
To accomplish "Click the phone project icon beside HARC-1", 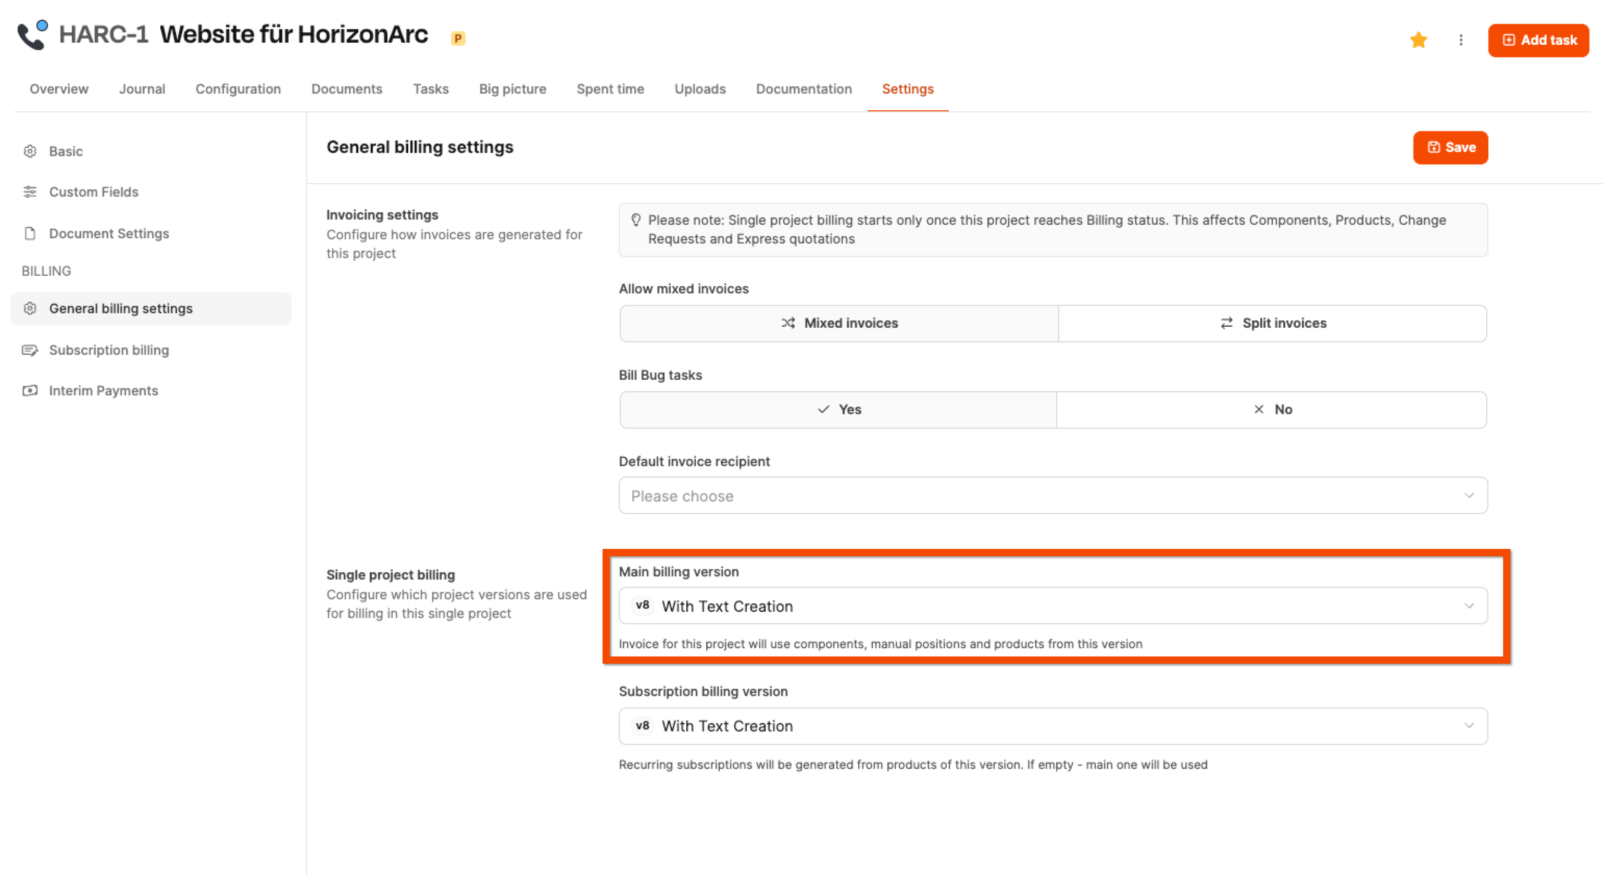I will point(32,35).
